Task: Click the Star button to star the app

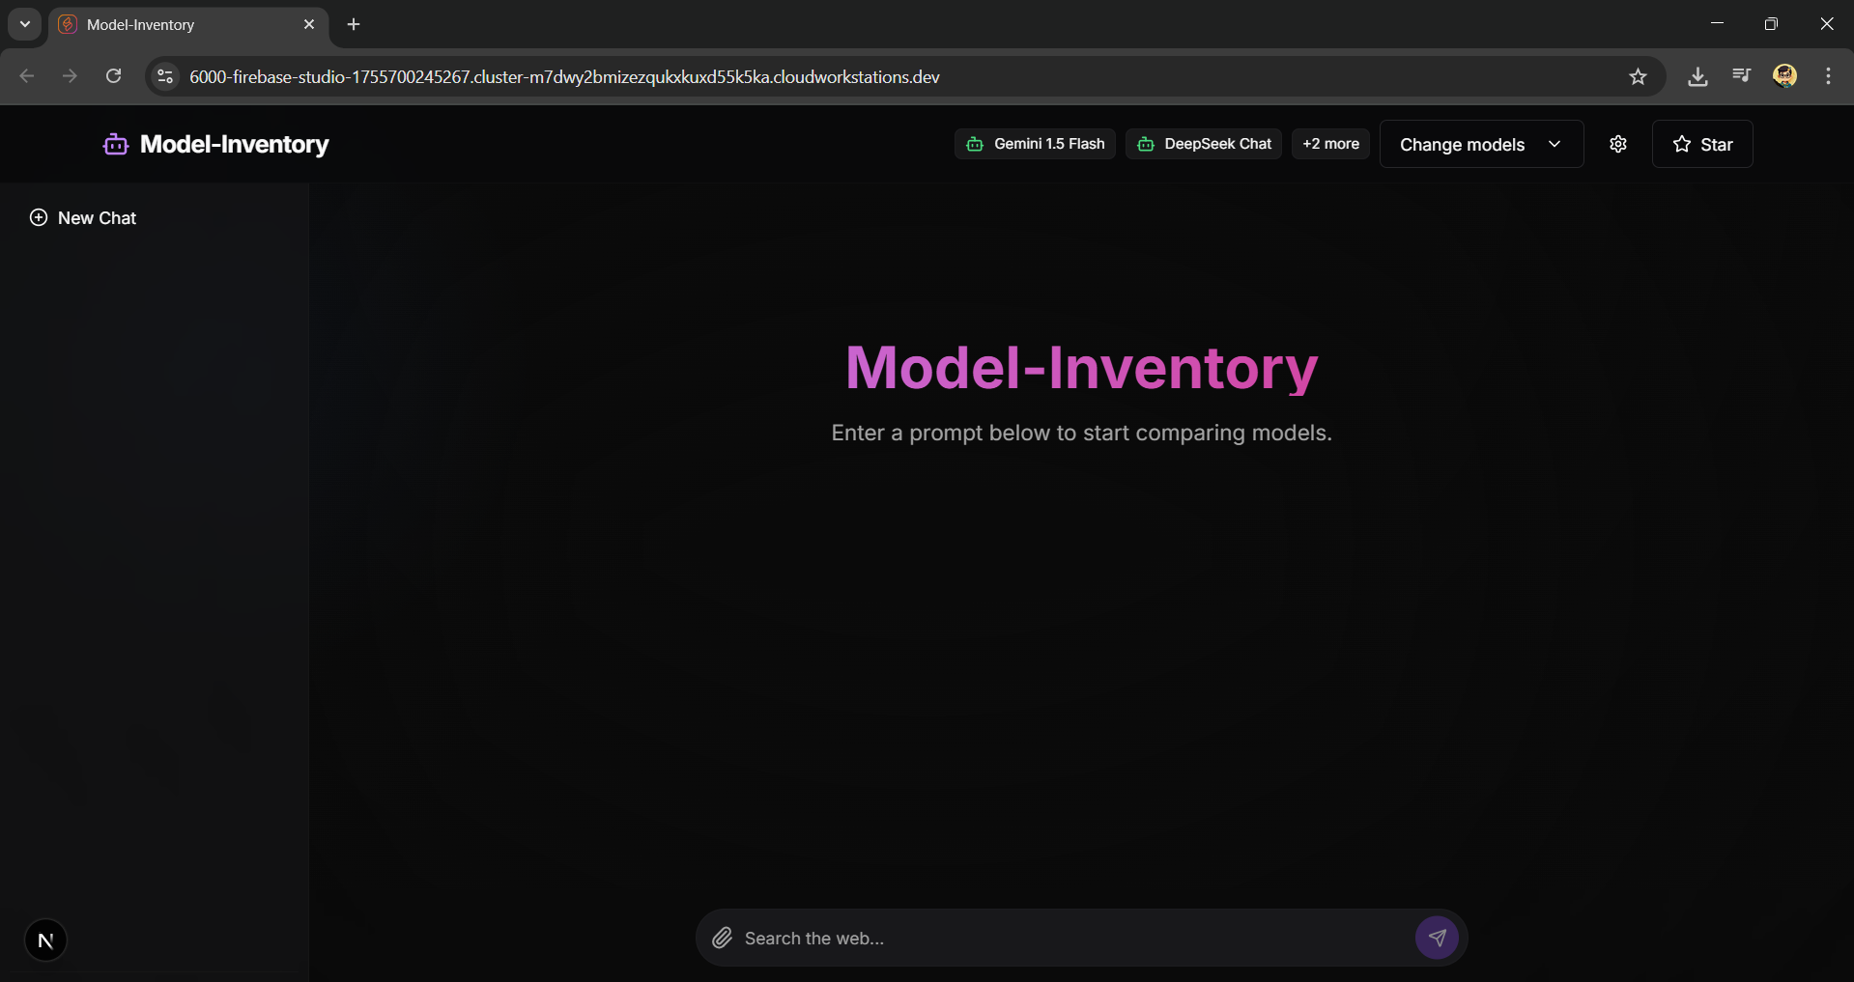Action: [x=1702, y=144]
